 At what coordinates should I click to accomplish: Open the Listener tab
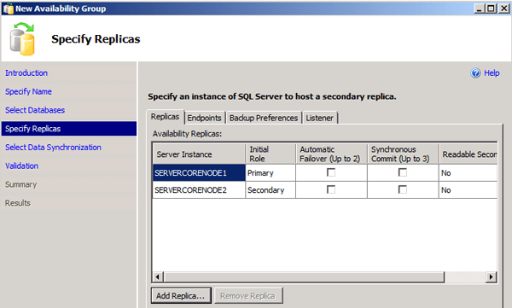click(x=319, y=118)
